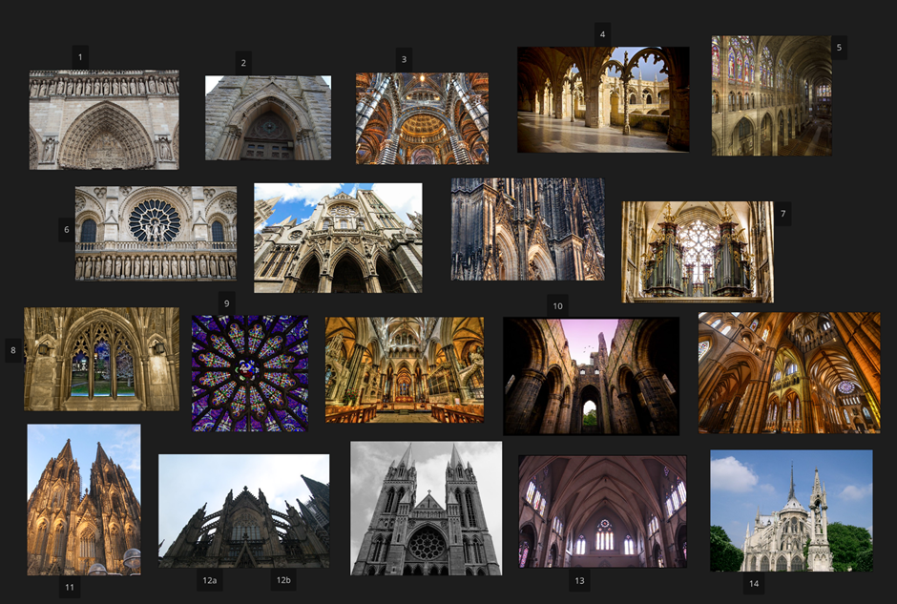Click the number label 1
Screen dimensions: 897x604
click(x=80, y=57)
